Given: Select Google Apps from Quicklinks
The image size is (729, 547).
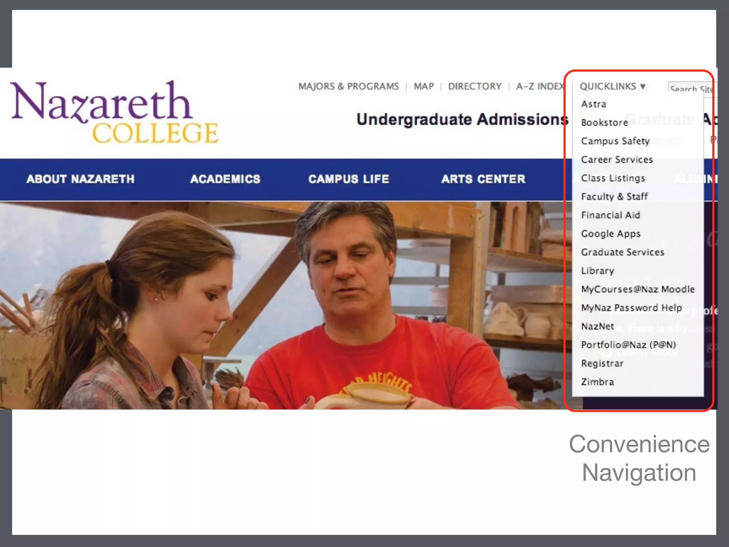Looking at the screenshot, I should 610,234.
